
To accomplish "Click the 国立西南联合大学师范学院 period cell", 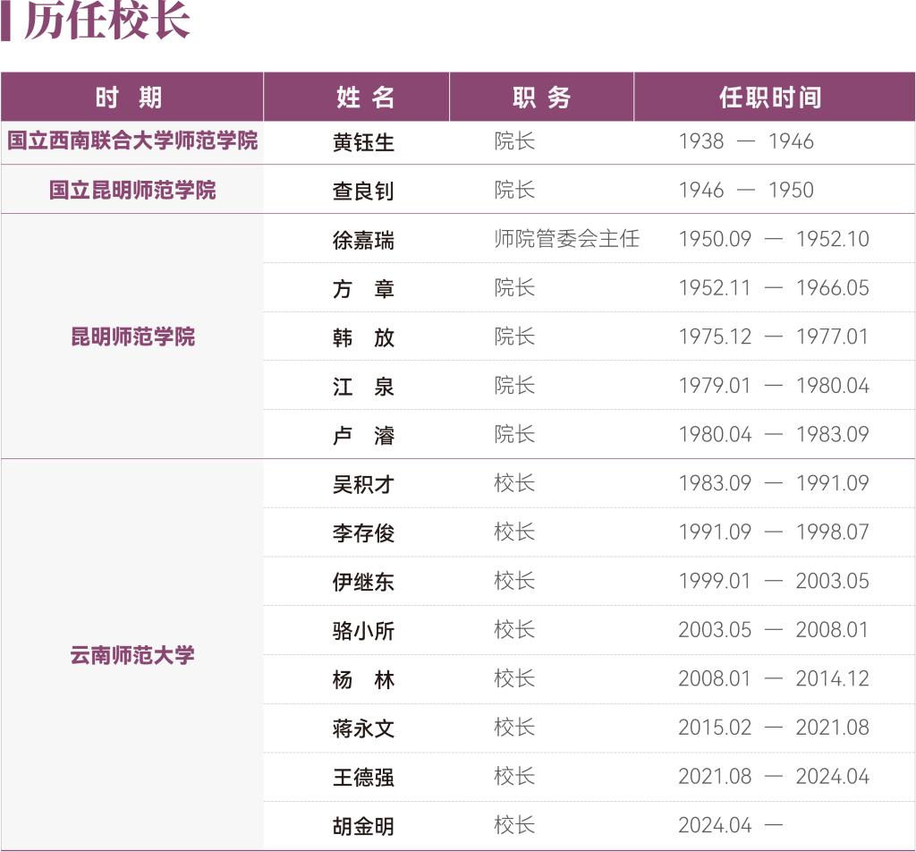I will (132, 141).
